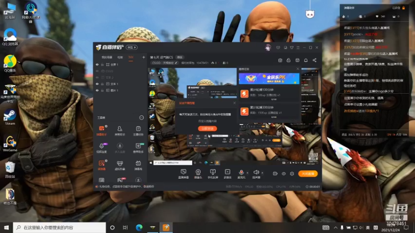Mute the microphone
This screenshot has height=233, width=415.
pyautogui.click(x=241, y=174)
